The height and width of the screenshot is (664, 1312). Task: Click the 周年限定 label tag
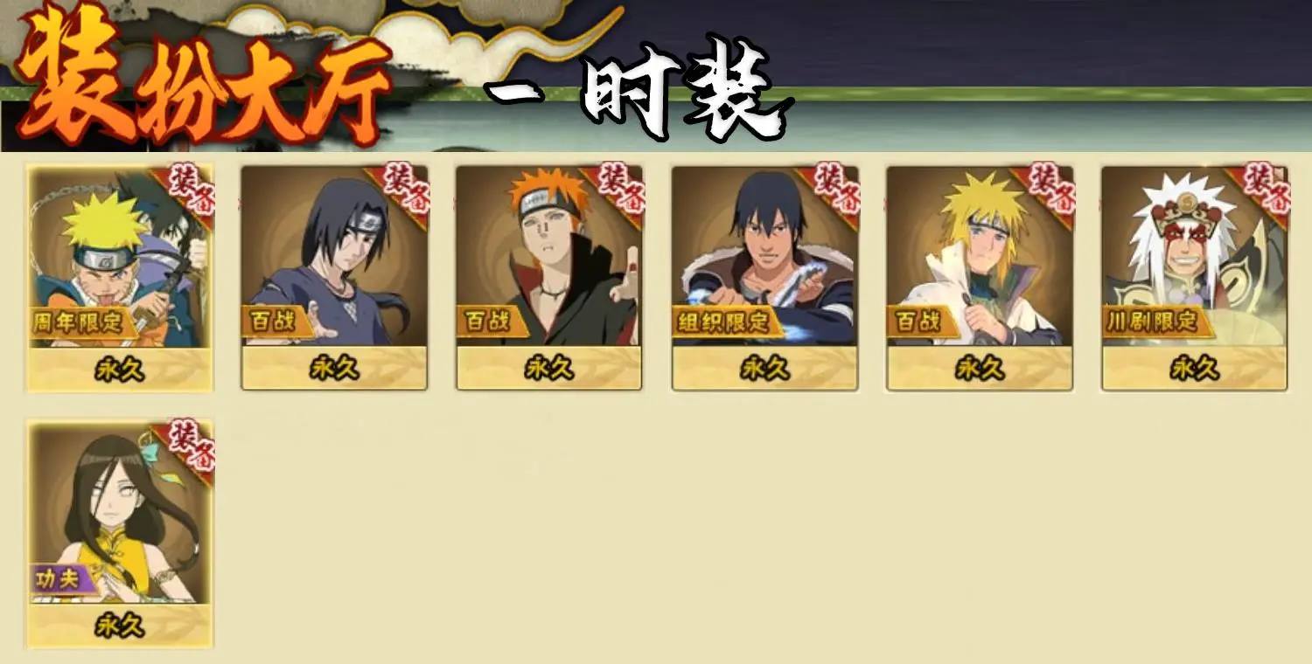point(82,322)
